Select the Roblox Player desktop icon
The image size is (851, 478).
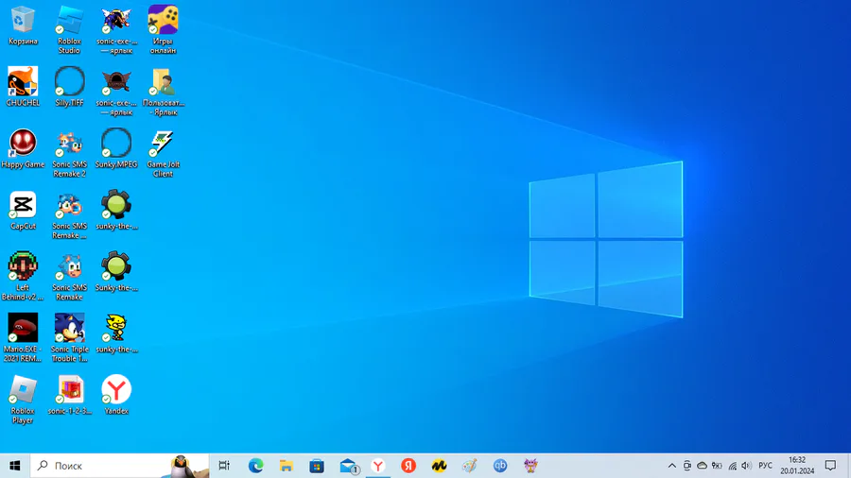(23, 400)
